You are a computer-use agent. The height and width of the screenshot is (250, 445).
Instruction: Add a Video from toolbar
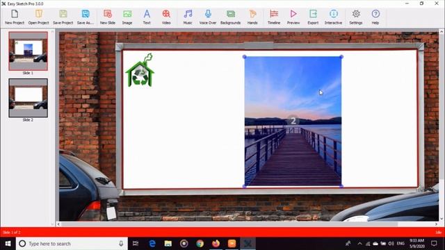pos(166,17)
